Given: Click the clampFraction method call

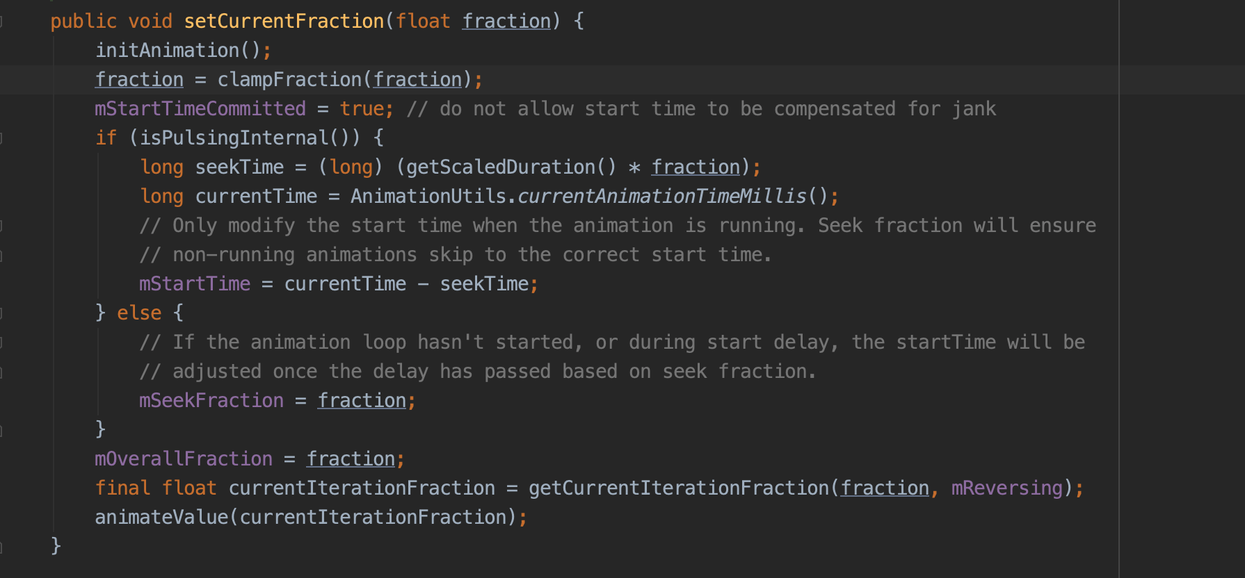Looking at the screenshot, I should pyautogui.click(x=289, y=80).
